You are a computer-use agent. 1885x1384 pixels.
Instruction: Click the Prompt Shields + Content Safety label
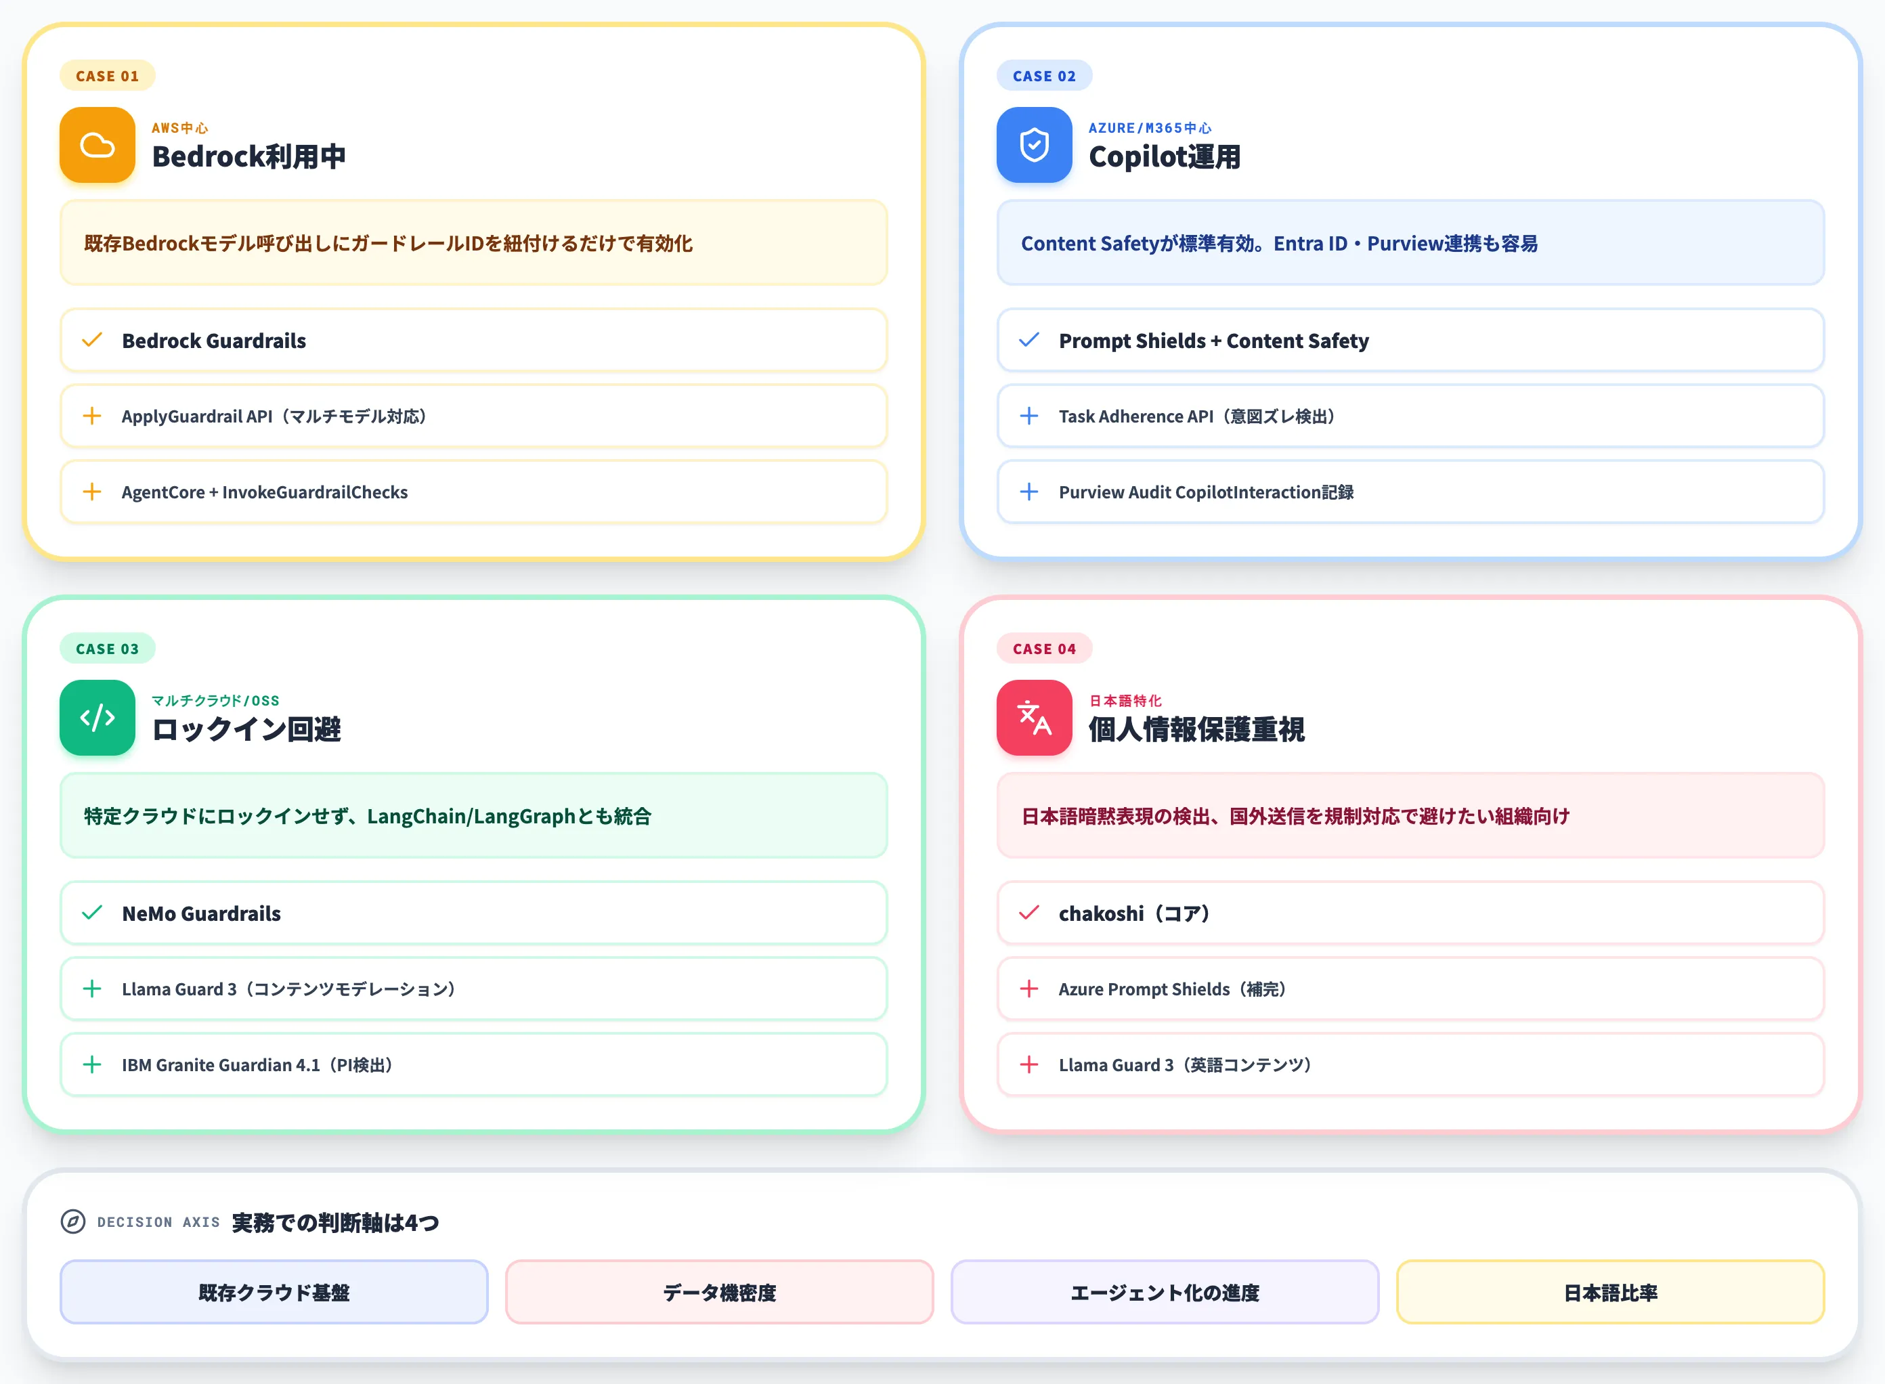click(x=1214, y=341)
